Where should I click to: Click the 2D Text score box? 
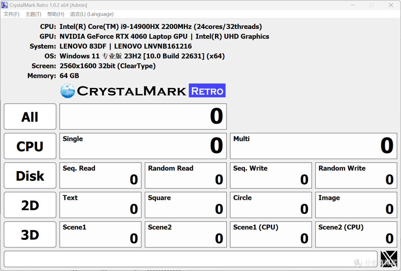101,205
